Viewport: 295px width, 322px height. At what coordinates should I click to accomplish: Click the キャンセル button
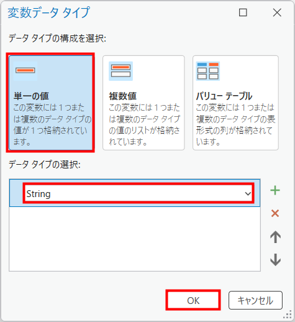[x=255, y=300]
